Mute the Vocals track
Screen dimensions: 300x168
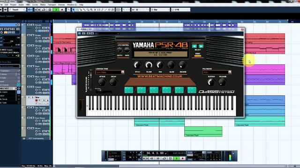click(x=29, y=25)
